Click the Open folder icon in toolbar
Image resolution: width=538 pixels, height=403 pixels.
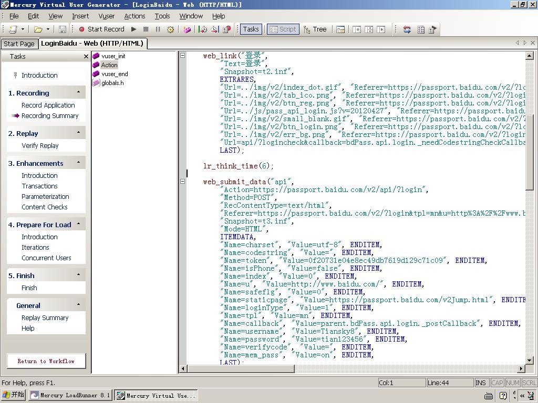point(38,29)
